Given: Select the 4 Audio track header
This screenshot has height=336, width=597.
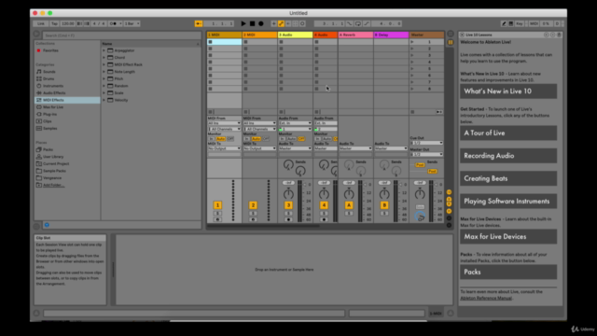Looking at the screenshot, I should (x=326, y=35).
